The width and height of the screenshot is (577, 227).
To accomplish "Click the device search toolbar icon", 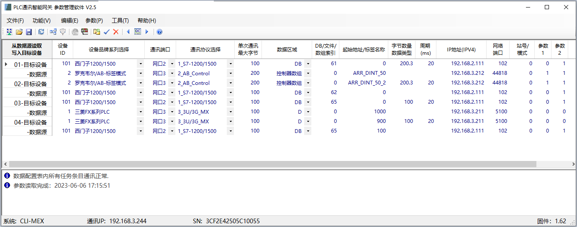I will click(x=9, y=32).
